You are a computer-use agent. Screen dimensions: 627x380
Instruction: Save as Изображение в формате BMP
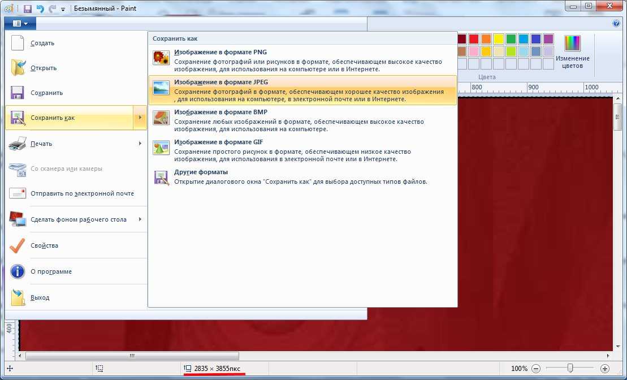pos(302,120)
